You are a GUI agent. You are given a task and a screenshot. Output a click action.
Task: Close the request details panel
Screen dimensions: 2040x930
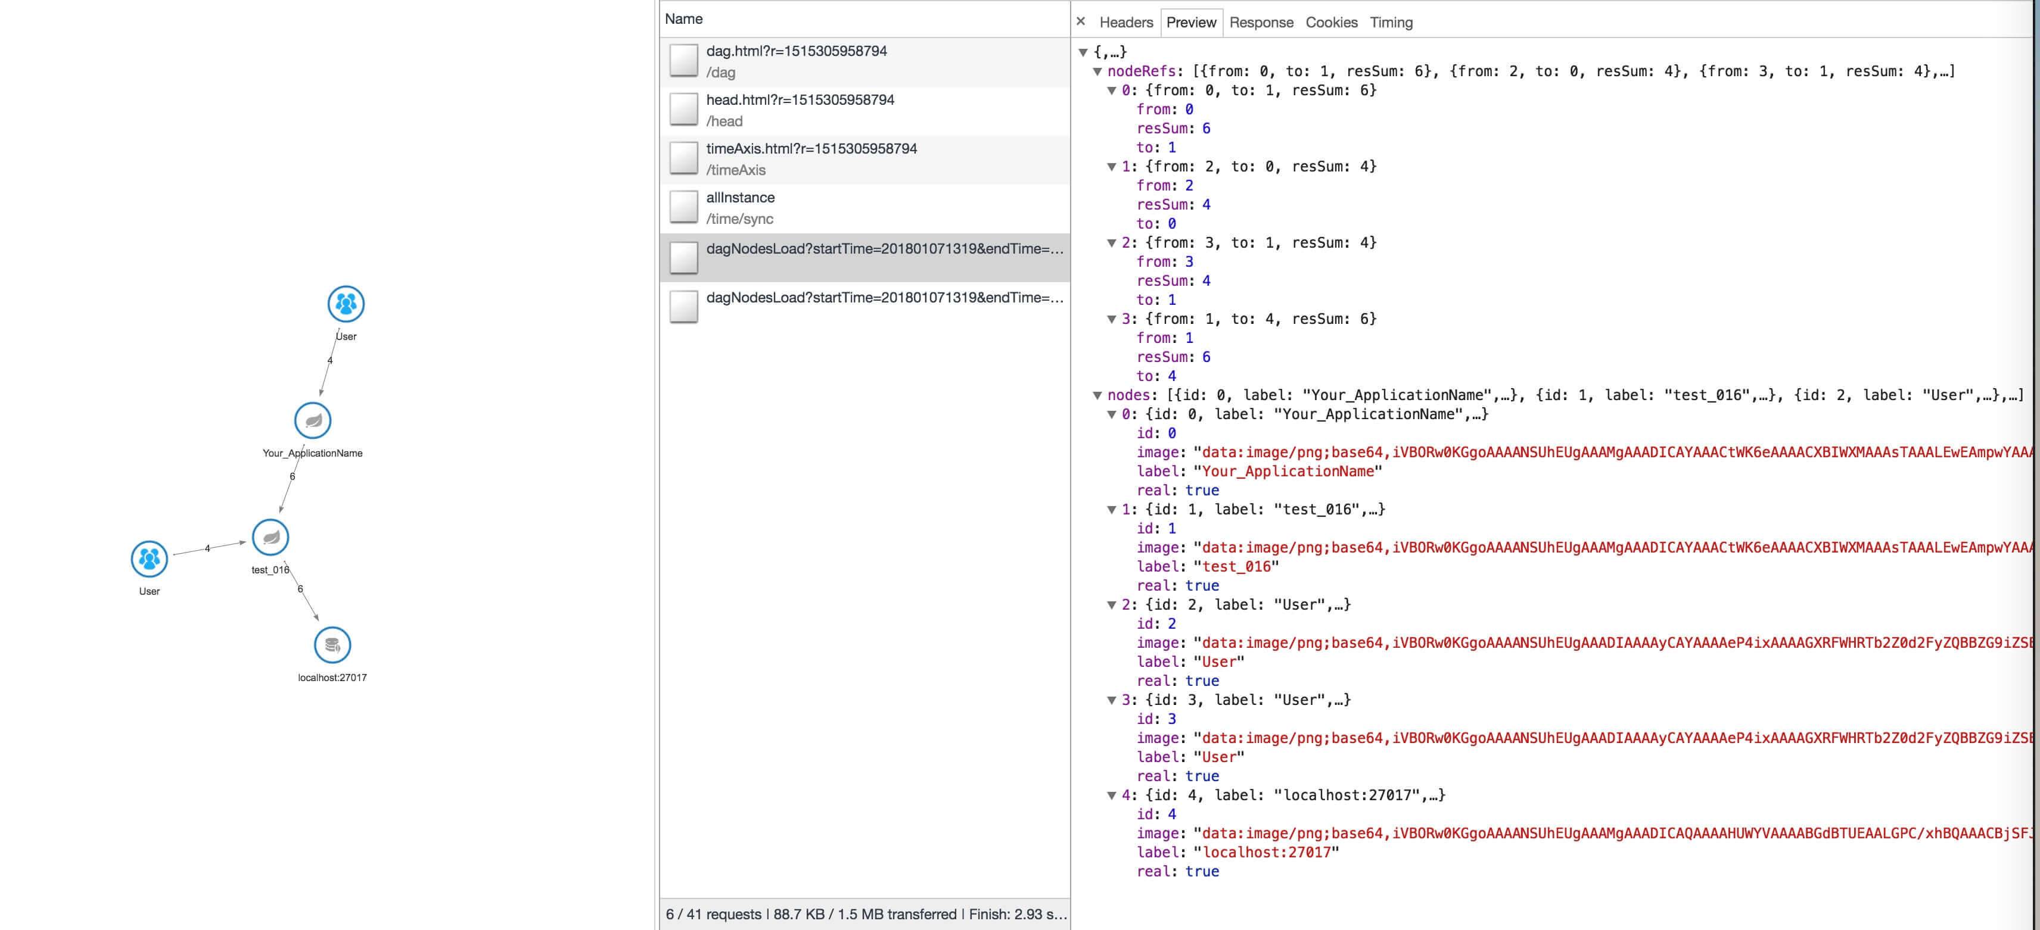pyautogui.click(x=1081, y=22)
